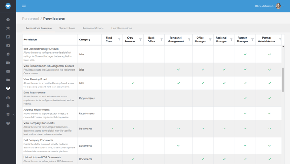The image size is (290, 164).
Task: Click the table's vertical scrollbar thumb
Action: click(283, 80)
